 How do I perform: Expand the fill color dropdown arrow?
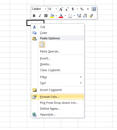click(x=56, y=16)
